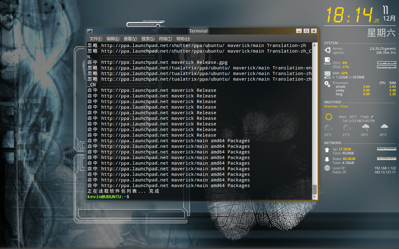Click the conky process row
The width and height of the screenshot is (399, 249).
pos(366,91)
